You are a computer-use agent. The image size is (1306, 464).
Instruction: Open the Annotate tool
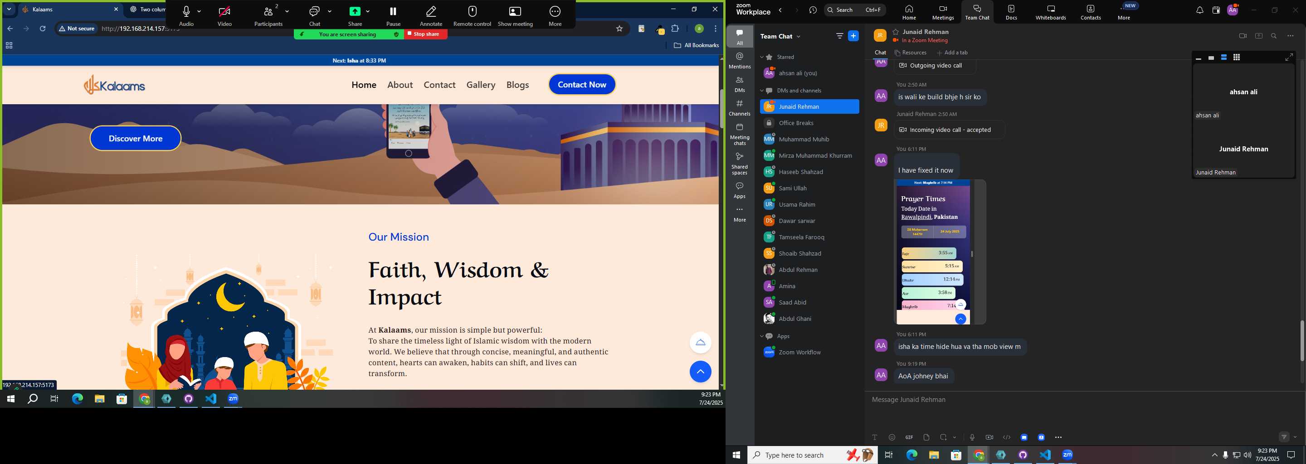[431, 14]
